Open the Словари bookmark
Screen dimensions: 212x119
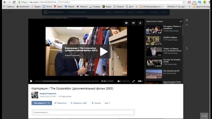pos(95,7)
